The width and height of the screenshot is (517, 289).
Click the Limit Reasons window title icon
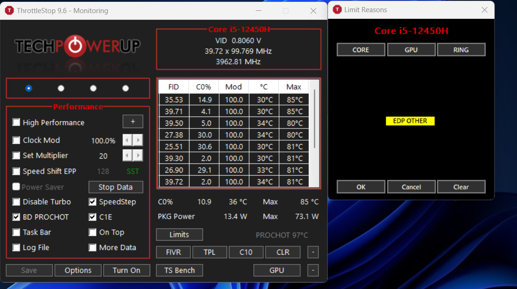[337, 9]
